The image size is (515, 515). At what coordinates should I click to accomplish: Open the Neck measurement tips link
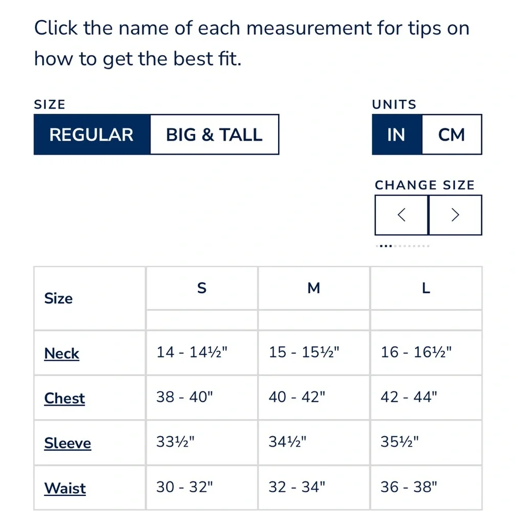[x=62, y=353]
